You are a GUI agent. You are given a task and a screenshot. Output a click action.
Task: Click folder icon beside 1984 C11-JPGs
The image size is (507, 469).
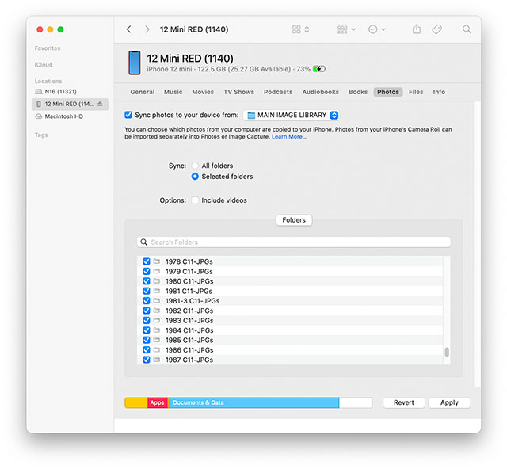157,330
